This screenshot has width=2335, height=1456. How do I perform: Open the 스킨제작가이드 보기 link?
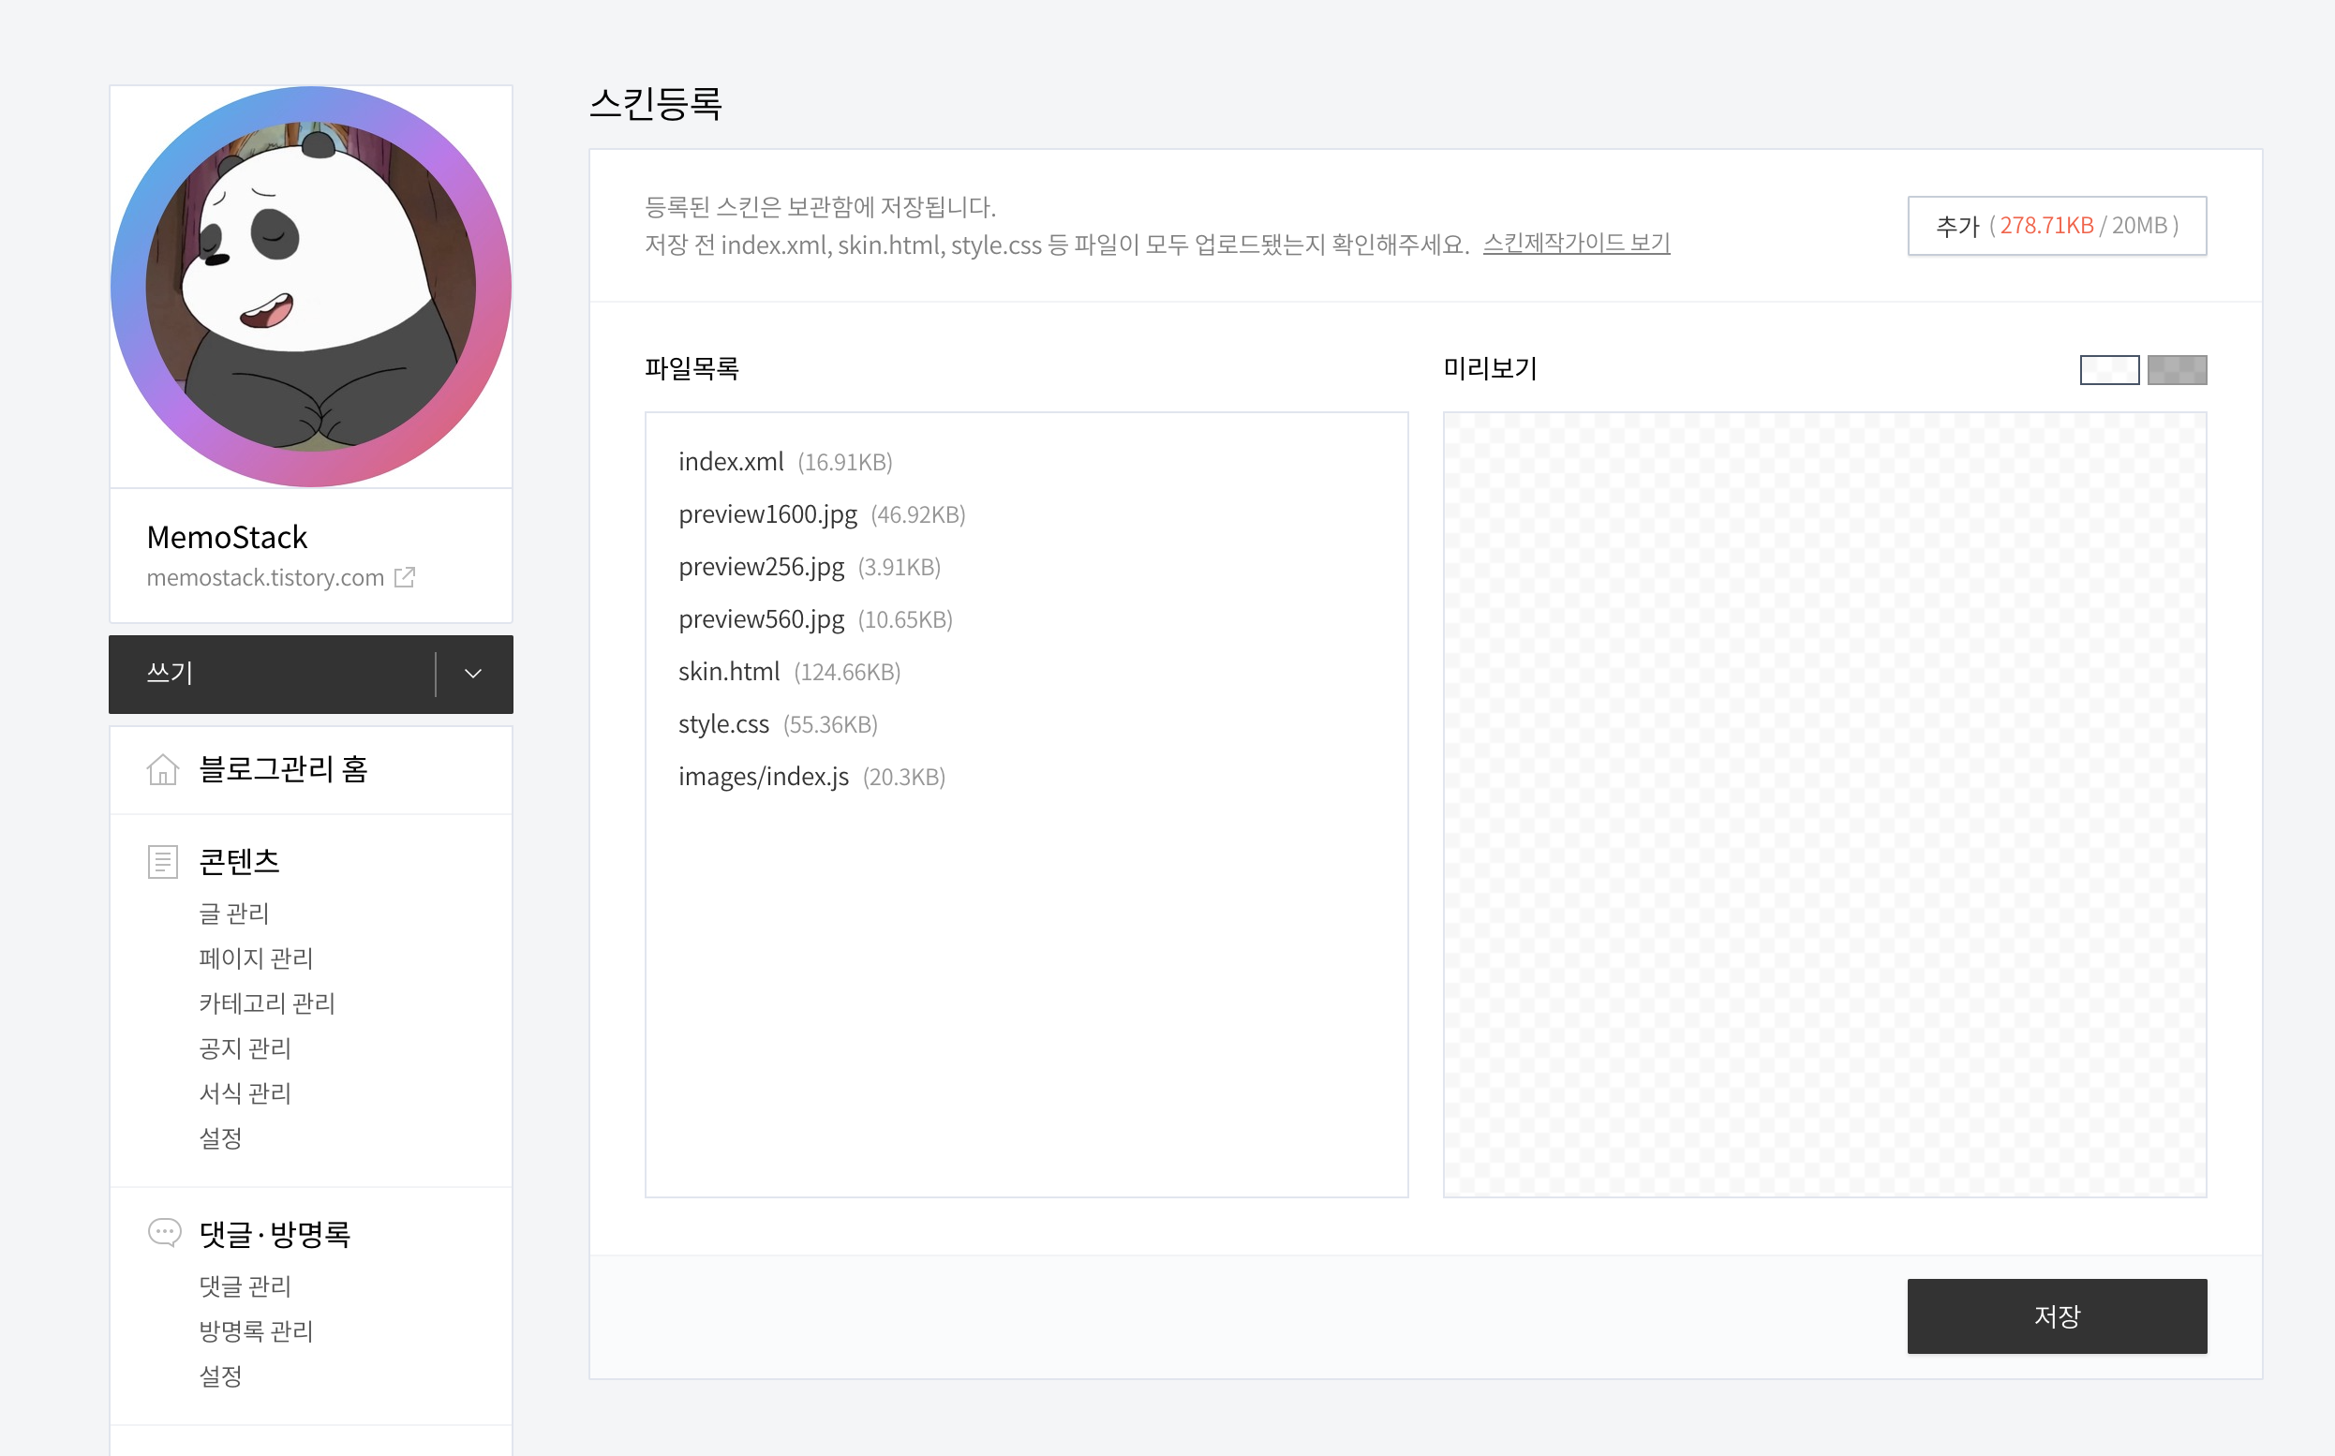pos(1575,244)
